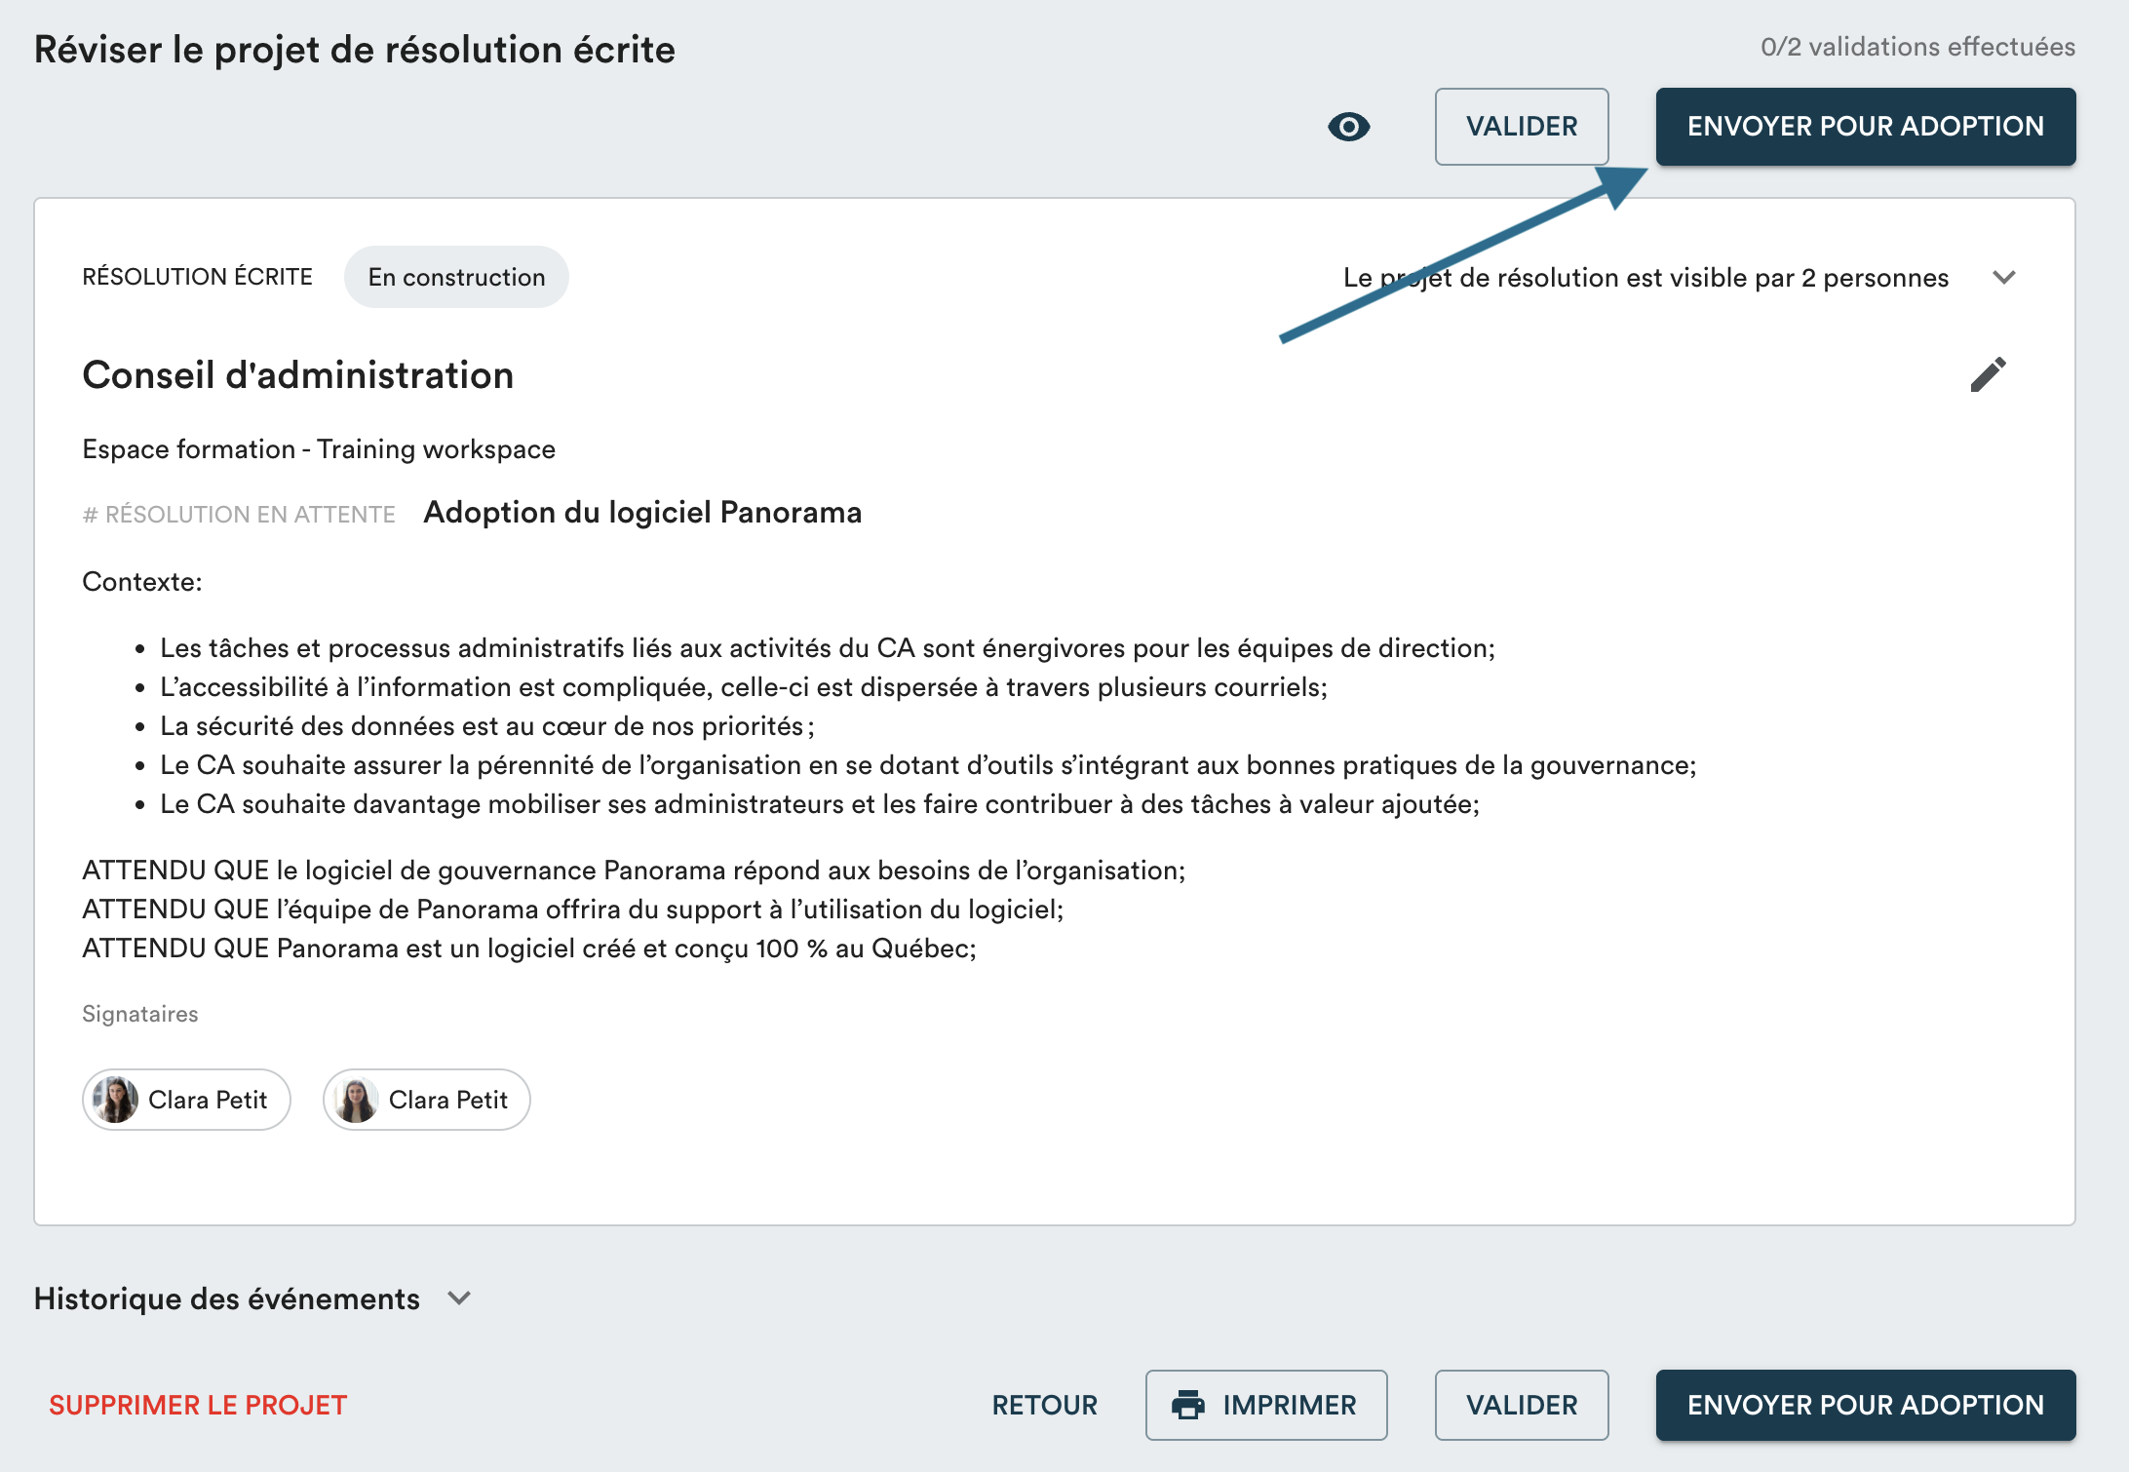The image size is (2129, 1472).
Task: Click the resolution title Adoption du logiciel Panorama
Action: [642, 513]
